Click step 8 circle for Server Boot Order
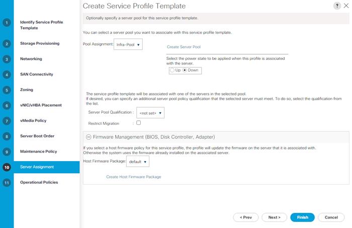The height and width of the screenshot is (228, 352). 7,136
